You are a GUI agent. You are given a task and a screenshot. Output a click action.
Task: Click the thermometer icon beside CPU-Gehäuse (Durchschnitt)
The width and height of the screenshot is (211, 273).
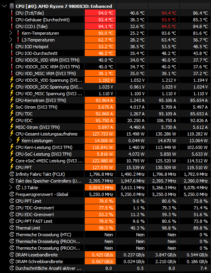tap(12, 20)
